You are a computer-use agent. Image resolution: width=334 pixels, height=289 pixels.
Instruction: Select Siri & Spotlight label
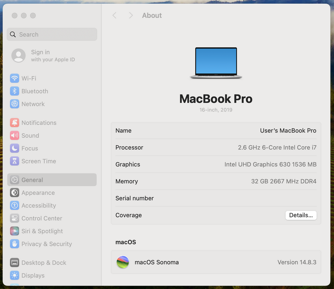(x=42, y=231)
